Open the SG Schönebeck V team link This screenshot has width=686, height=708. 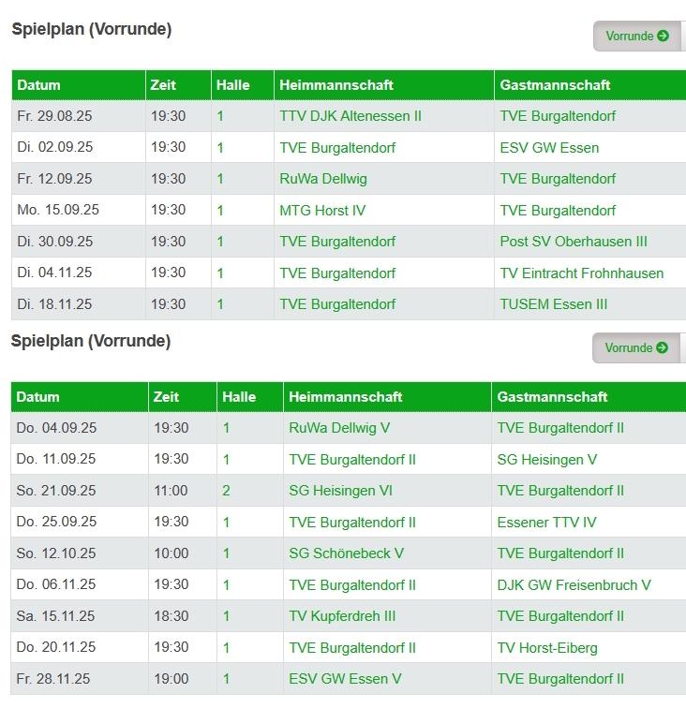[x=346, y=553]
